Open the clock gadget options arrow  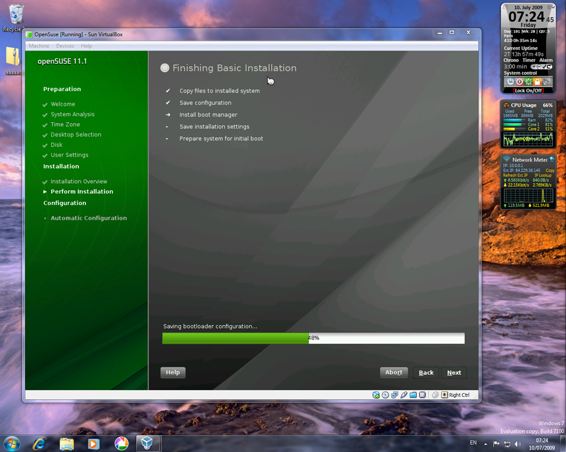coord(552,7)
